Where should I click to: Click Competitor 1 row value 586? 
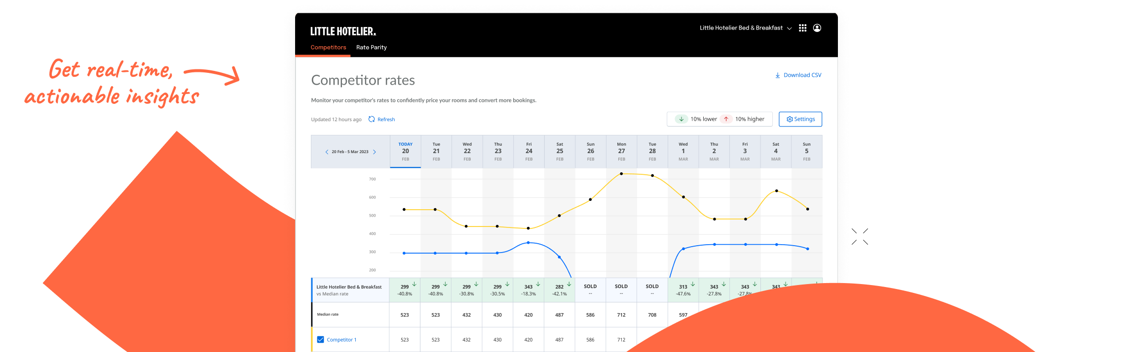(590, 340)
